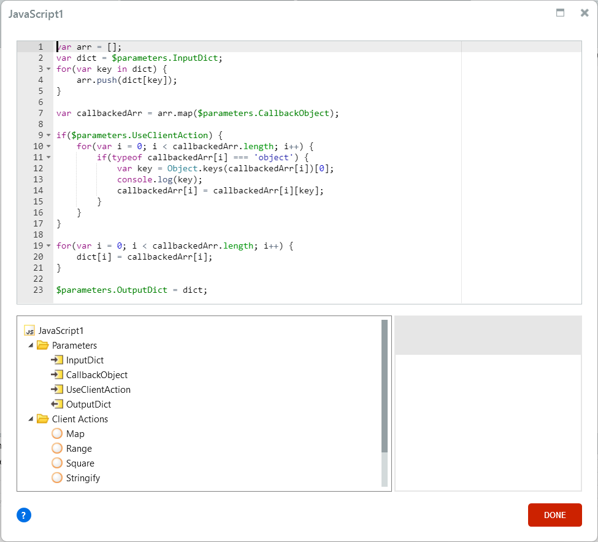Fold the for loop at line 10
Image resolution: width=598 pixels, height=542 pixels.
click(x=48, y=146)
